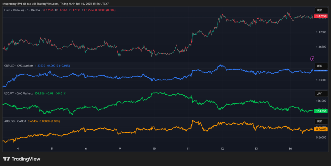Open USD currency selector in EUR/USD pane
This screenshot has height=166, width=331.
coord(319,10)
